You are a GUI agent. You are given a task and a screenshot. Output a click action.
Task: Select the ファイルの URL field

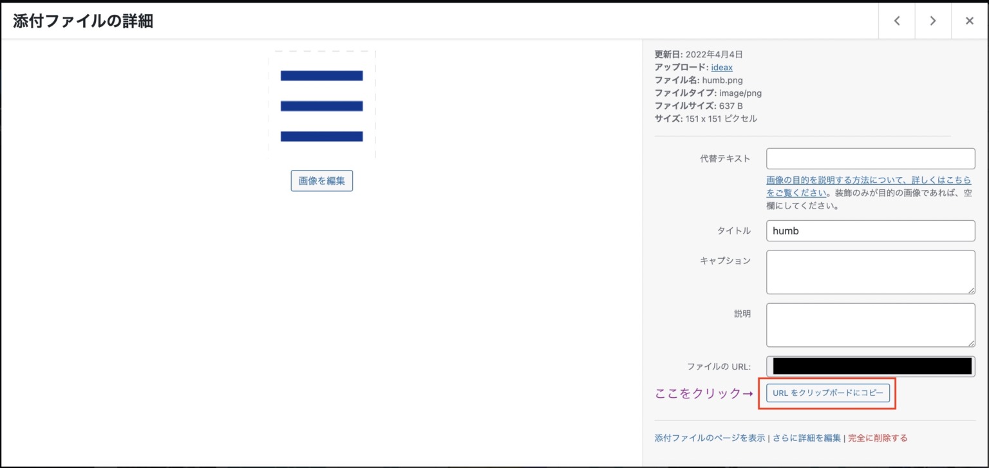point(871,366)
